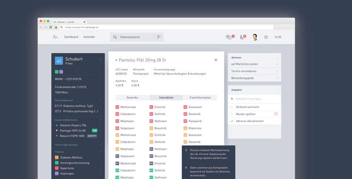
Task: Click the pausiert badge on Retacrit
Action: pyautogui.click(x=92, y=136)
